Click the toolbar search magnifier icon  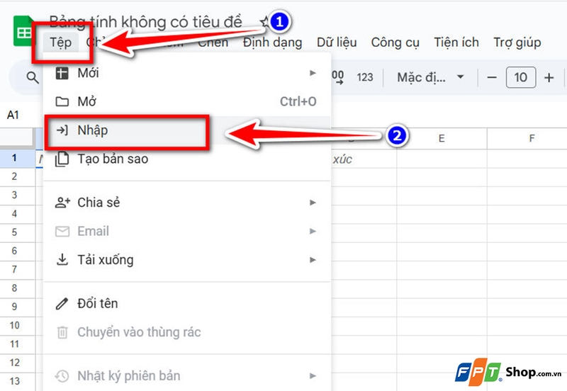click(x=33, y=77)
